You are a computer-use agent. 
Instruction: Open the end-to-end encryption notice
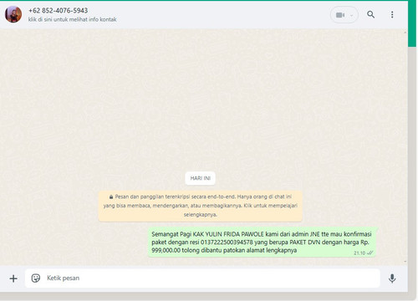click(x=201, y=206)
